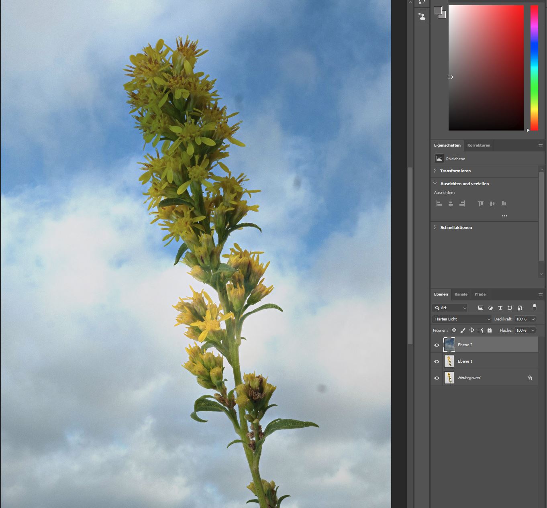Viewport: 547px width, 508px height.
Task: Select the Hintergrund layer name
Action: pos(469,378)
